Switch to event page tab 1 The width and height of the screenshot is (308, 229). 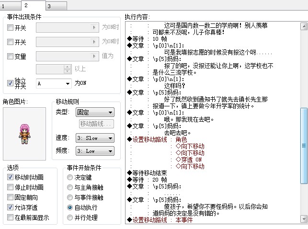click(11, 6)
